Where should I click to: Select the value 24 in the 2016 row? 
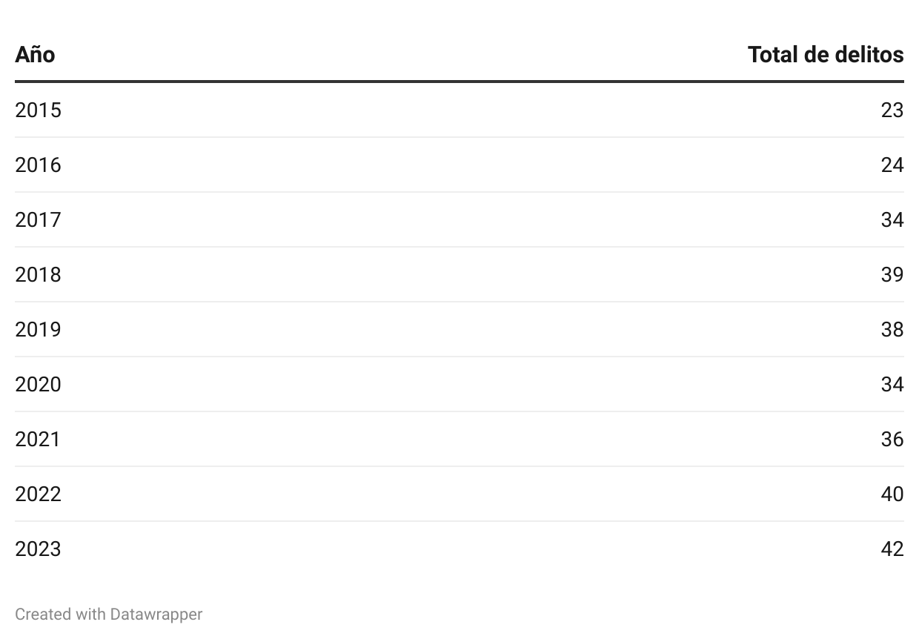pyautogui.click(x=892, y=165)
